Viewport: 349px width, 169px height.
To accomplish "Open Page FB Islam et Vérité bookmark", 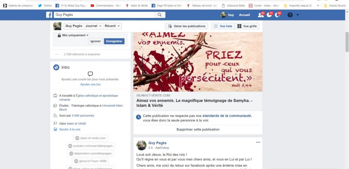I will pos(167,6).
